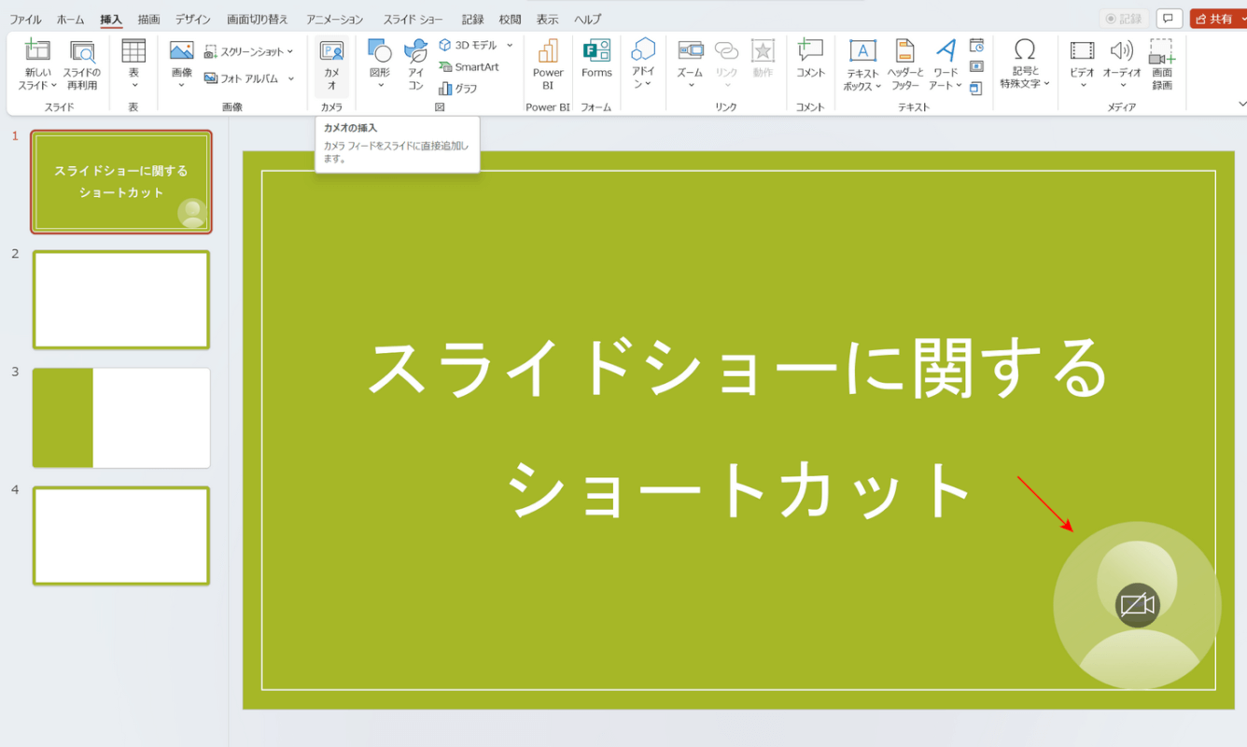Click the Power BI icon
The width and height of the screenshot is (1247, 747).
tap(548, 51)
